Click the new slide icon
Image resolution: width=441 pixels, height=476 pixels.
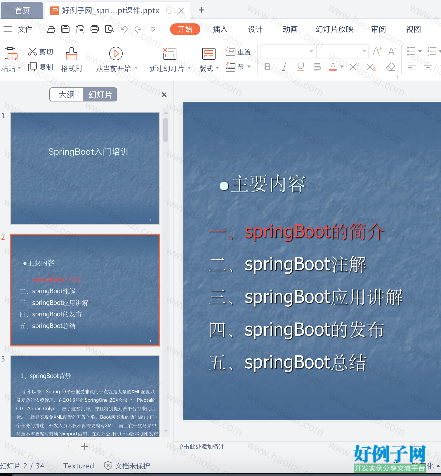point(169,54)
